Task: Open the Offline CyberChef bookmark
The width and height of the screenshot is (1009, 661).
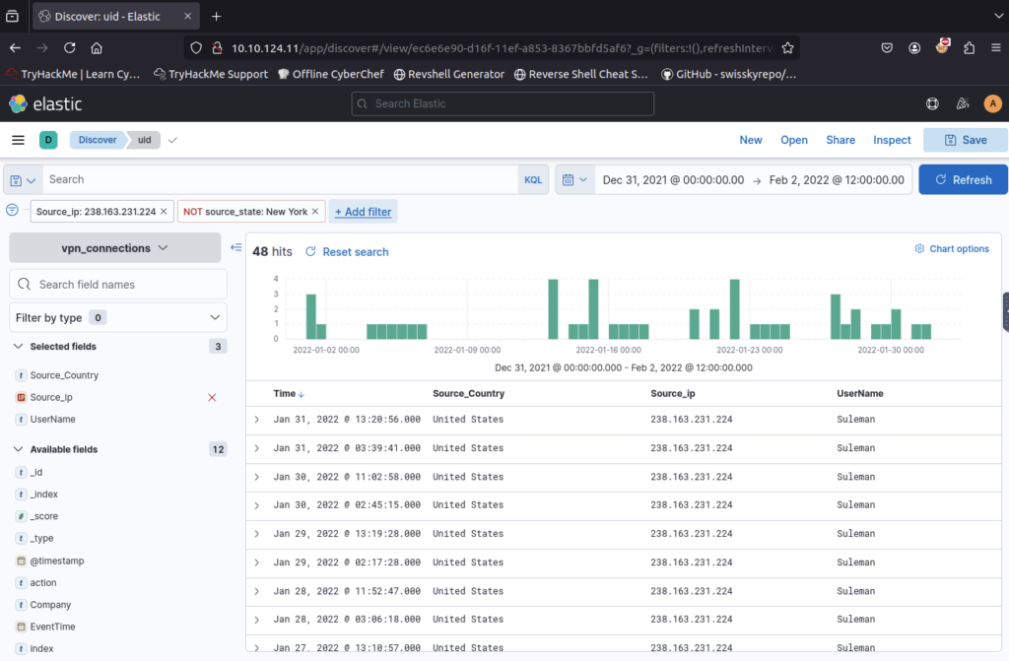Action: 331,74
